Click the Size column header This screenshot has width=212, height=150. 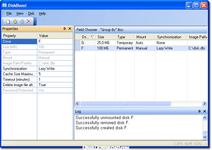pyautogui.click(x=106, y=37)
